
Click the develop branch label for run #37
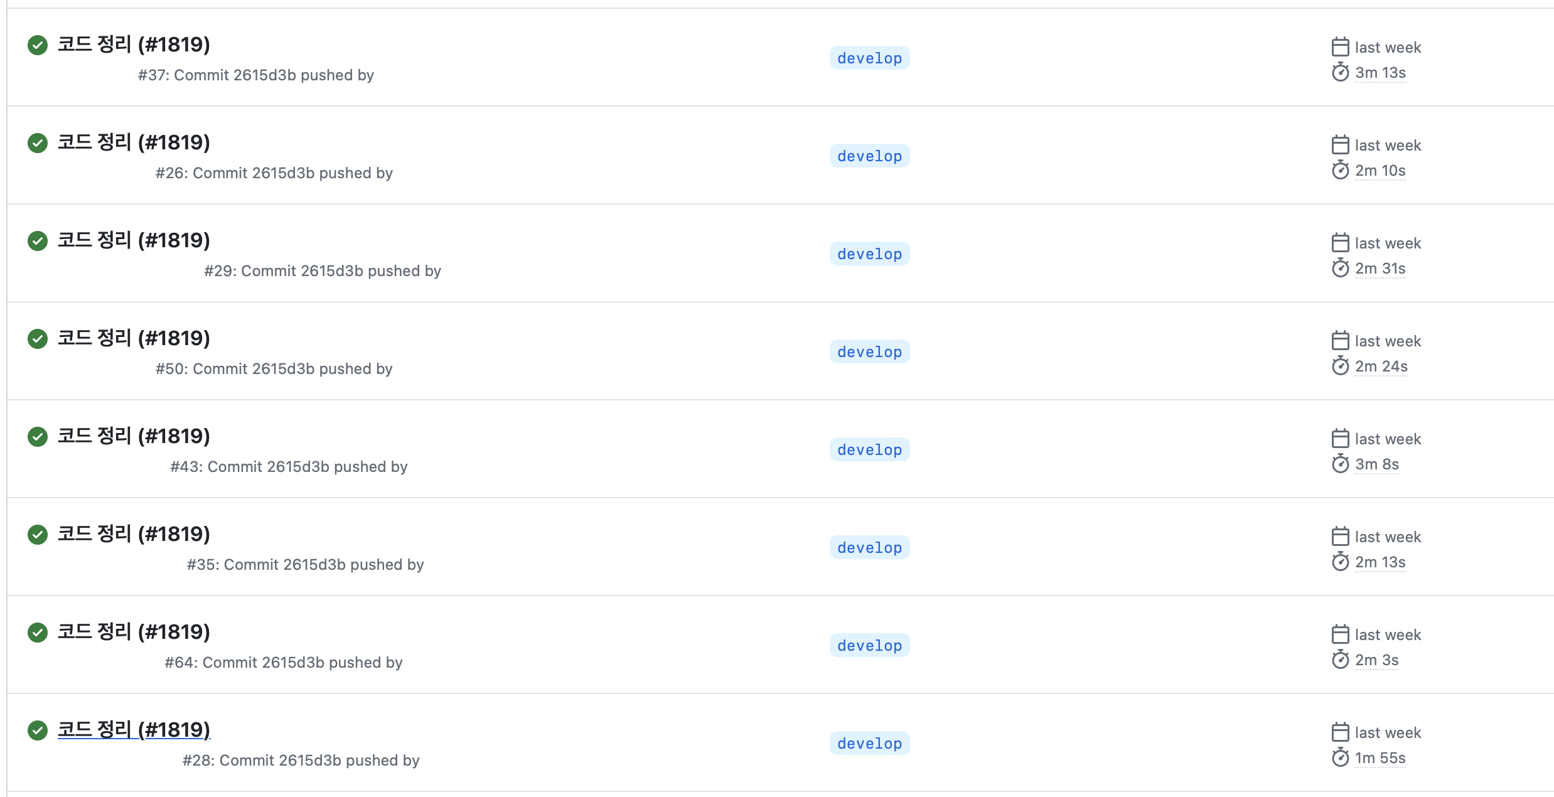tap(869, 58)
